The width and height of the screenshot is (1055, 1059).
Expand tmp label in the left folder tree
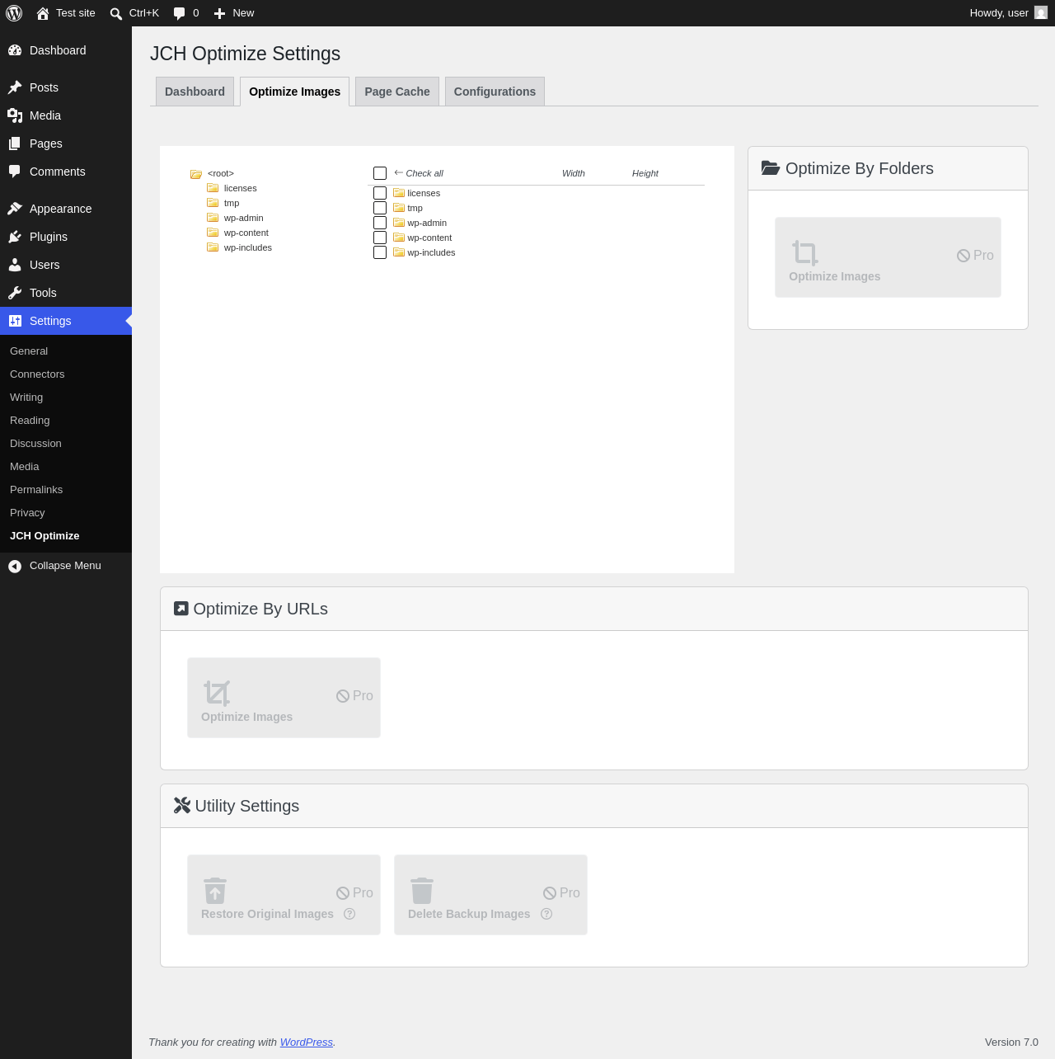232,203
